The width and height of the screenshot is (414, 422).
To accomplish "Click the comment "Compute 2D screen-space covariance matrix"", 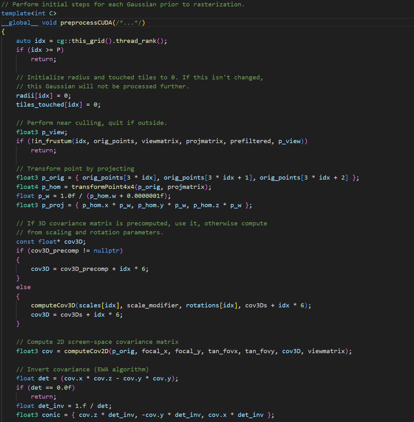I will 97,342.
